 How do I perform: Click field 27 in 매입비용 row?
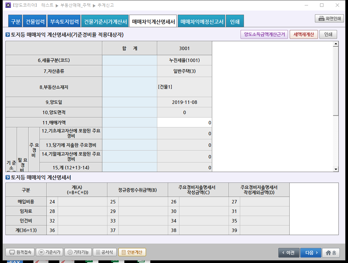pyautogui.click(x=264, y=202)
